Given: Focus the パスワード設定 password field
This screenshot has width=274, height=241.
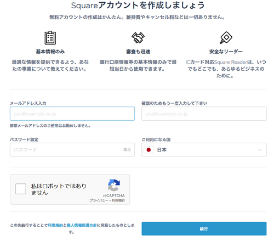Looking at the screenshot, I should (x=72, y=150).
